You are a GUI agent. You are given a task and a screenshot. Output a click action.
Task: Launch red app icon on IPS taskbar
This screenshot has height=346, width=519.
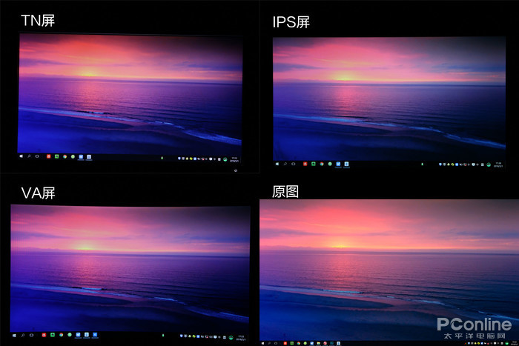point(305,164)
